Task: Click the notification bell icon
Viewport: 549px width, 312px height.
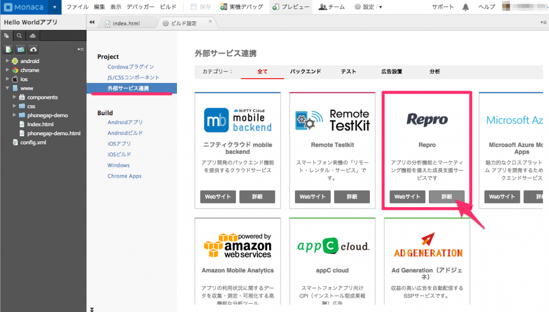Action: pos(466,7)
